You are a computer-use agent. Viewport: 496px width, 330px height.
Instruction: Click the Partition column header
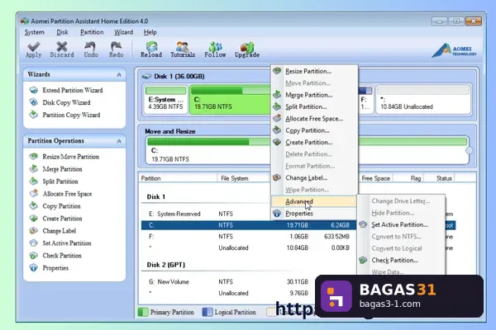tap(178, 178)
